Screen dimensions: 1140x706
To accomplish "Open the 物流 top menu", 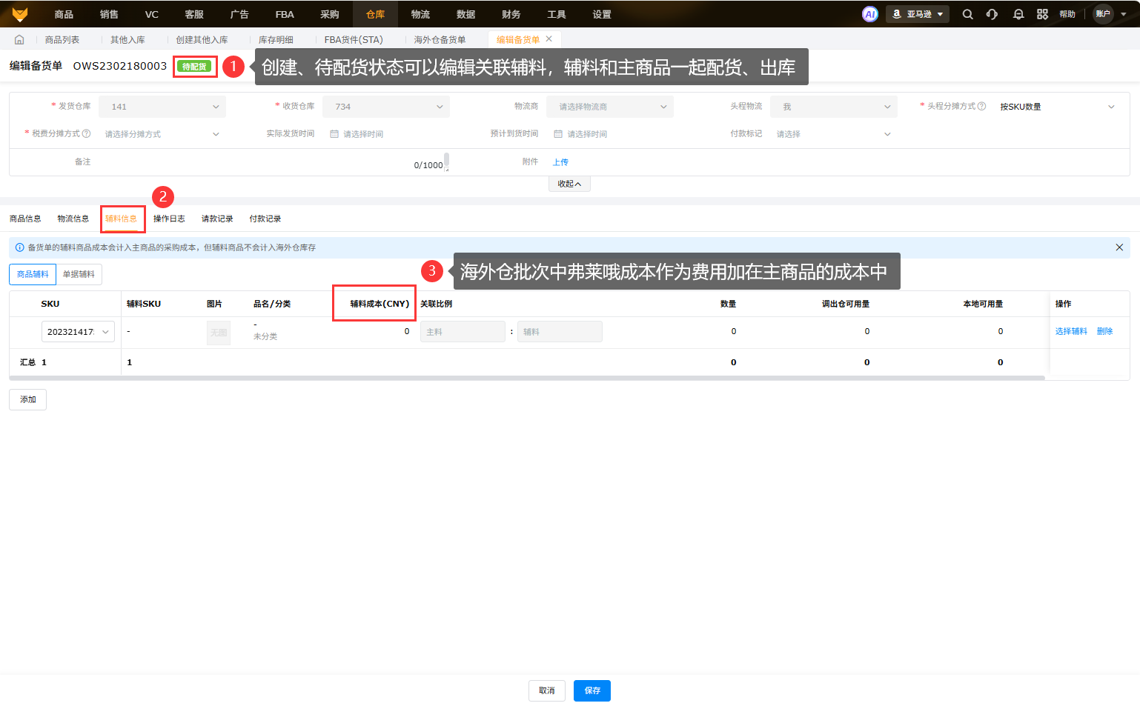I will 420,14.
